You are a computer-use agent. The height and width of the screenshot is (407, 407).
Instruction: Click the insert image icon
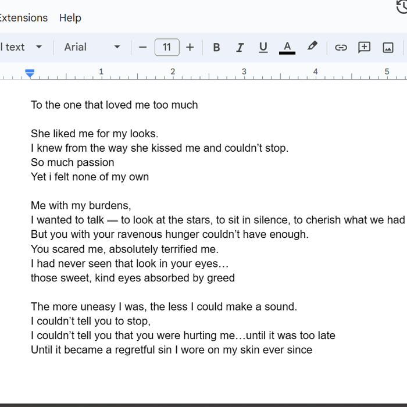click(x=388, y=48)
